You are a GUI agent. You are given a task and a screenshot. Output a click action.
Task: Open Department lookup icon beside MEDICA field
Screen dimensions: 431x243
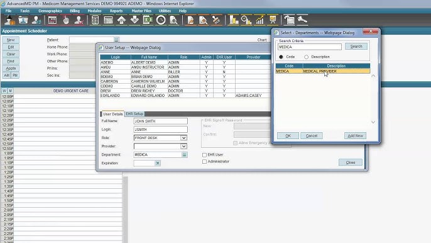185,155
